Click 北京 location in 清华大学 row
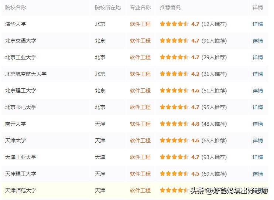The width and height of the screenshot is (274, 200). tap(100, 24)
